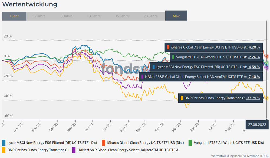Click the blue Lyxor legend color swatch
The image size is (270, 158).
(4, 143)
